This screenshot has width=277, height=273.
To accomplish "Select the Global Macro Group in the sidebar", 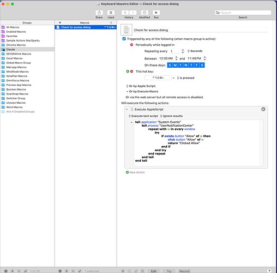I will point(19,63).
